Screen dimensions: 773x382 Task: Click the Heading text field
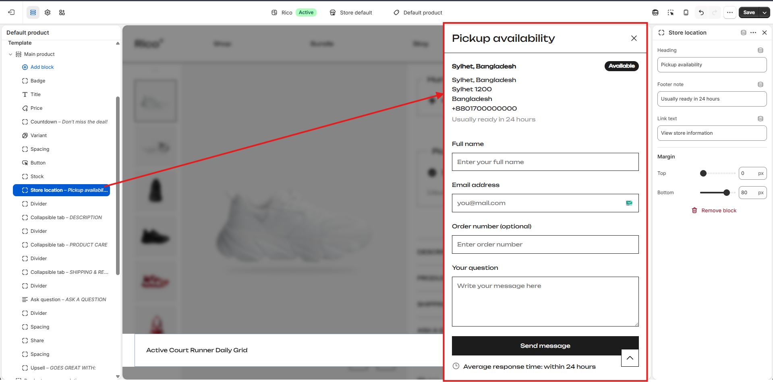pos(712,65)
